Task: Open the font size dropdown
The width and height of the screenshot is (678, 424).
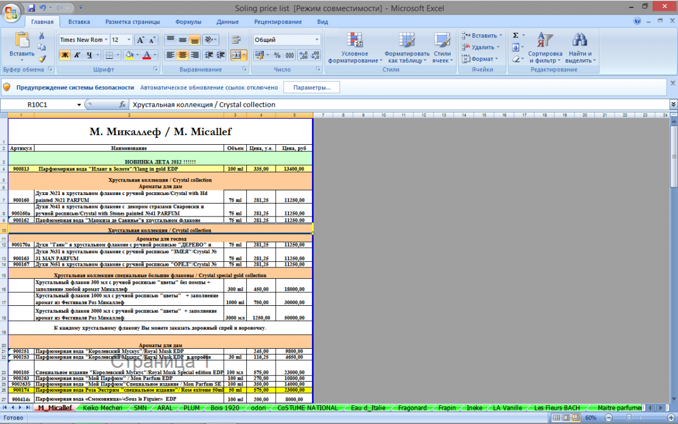Action: 129,40
